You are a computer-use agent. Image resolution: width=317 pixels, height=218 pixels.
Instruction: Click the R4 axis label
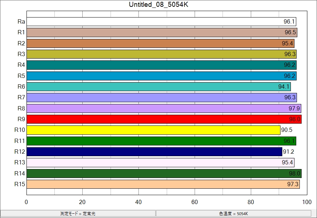[21, 65]
